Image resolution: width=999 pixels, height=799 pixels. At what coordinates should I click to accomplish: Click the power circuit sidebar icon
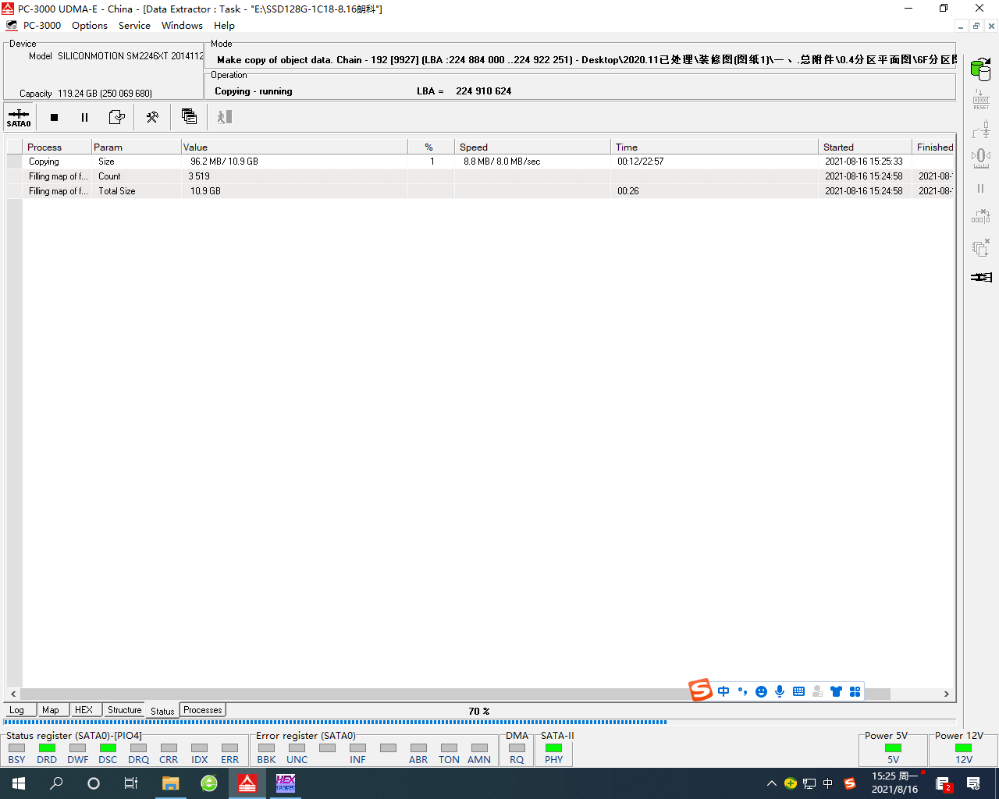coord(981,129)
